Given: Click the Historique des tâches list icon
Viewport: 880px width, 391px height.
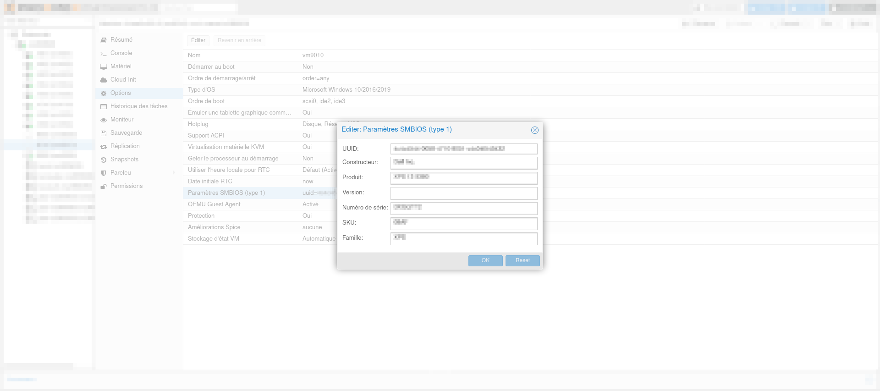Looking at the screenshot, I should tap(104, 107).
